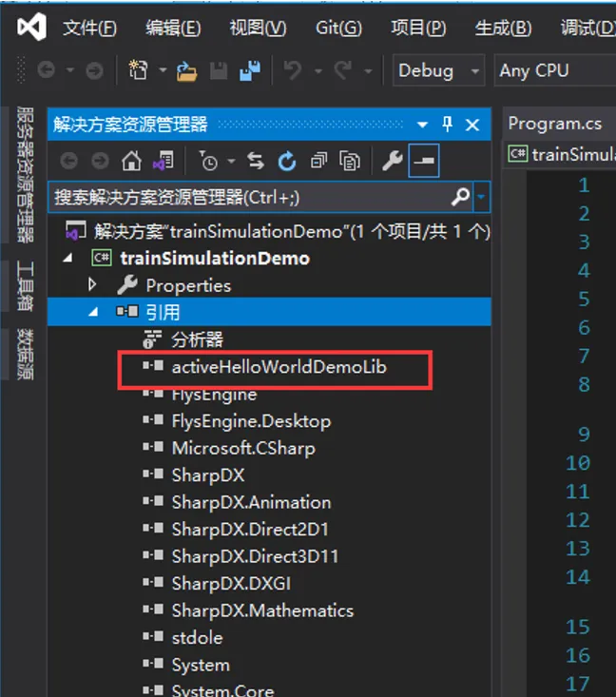
Task: Click the undo icon
Action: click(293, 69)
